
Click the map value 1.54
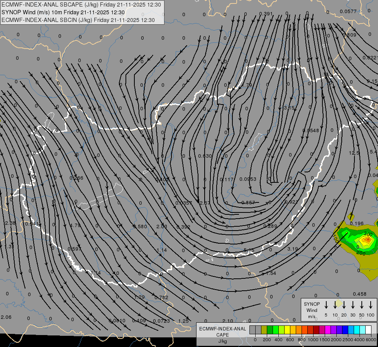pyautogui.click(x=271, y=273)
